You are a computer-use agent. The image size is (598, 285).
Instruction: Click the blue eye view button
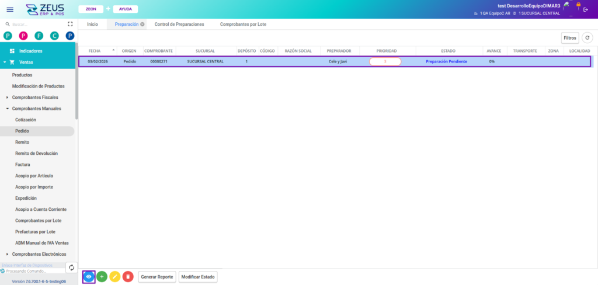(x=89, y=277)
